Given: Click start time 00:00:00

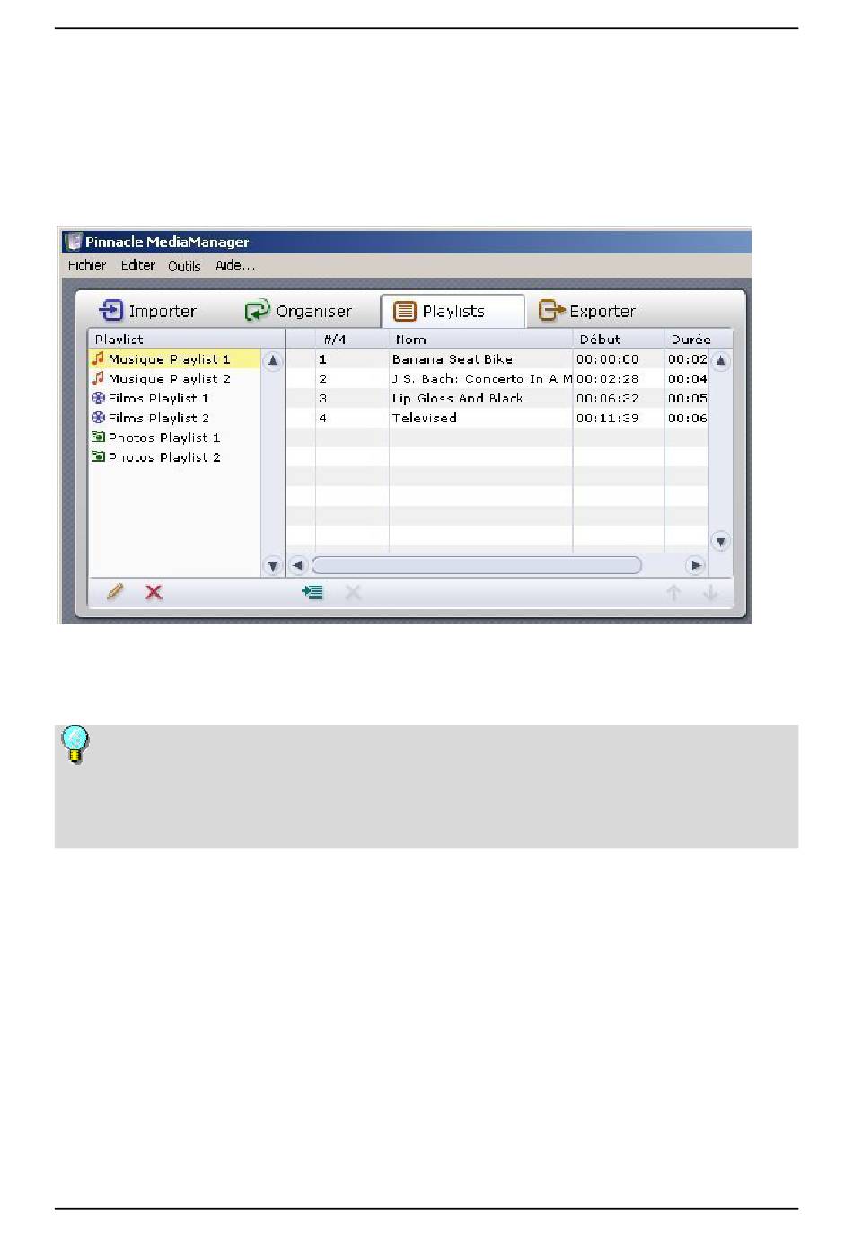Looking at the screenshot, I should (608, 359).
